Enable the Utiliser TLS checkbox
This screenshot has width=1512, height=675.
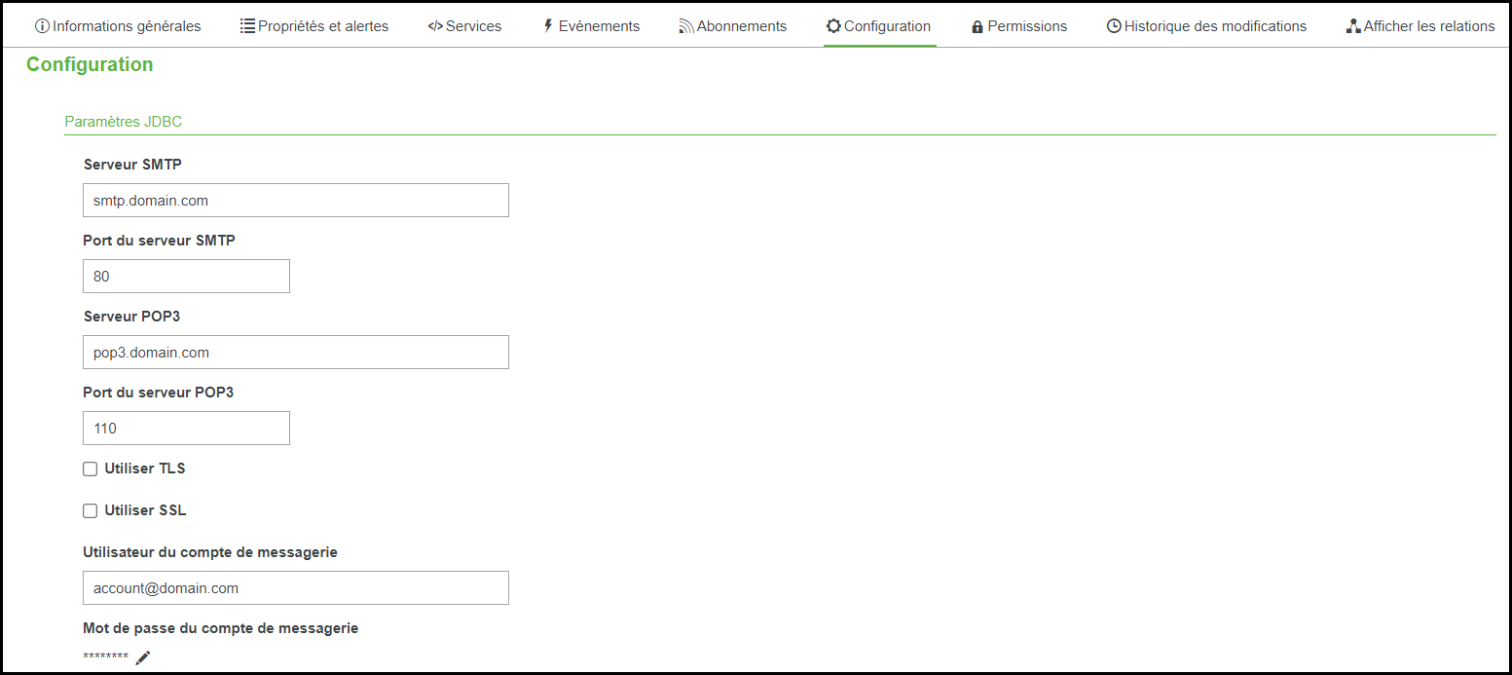[x=91, y=469]
